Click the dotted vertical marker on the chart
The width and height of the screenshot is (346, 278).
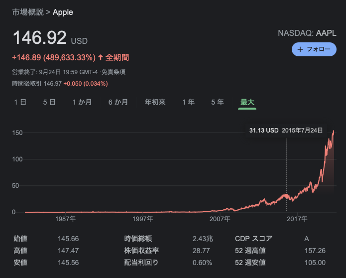[x=286, y=174]
